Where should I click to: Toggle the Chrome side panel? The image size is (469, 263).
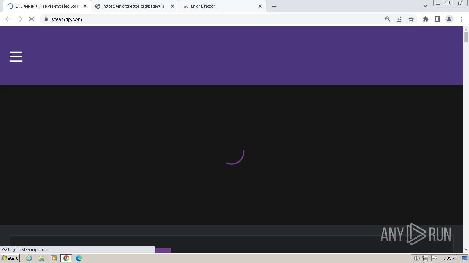click(437, 19)
